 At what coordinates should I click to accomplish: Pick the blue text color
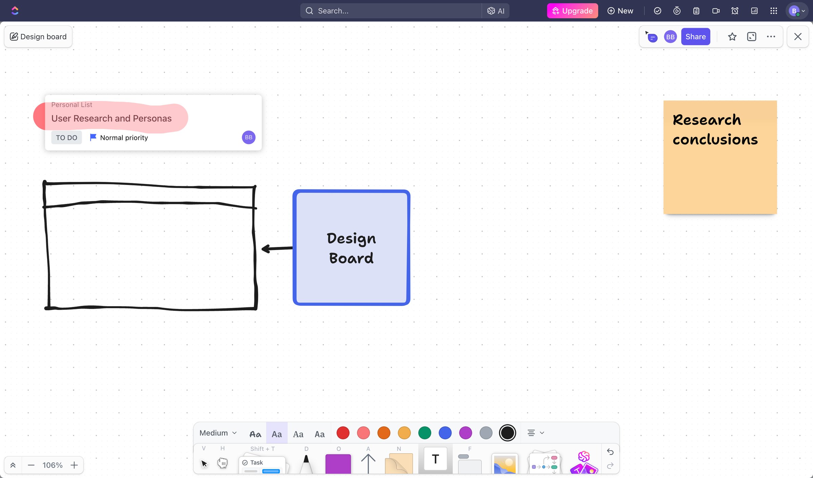pyautogui.click(x=445, y=433)
